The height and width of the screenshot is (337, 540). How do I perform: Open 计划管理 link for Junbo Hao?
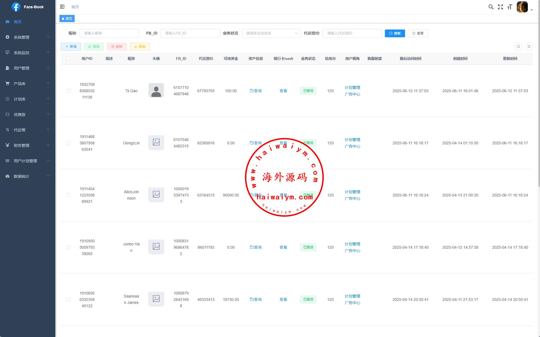(352, 244)
